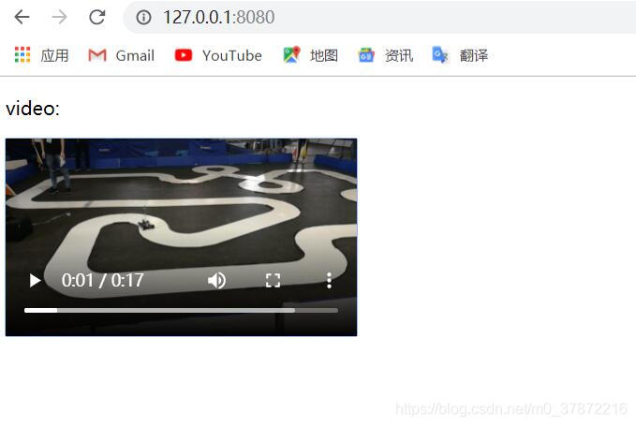Mute the video volume
Viewport: 636px width, 426px height.
(216, 280)
